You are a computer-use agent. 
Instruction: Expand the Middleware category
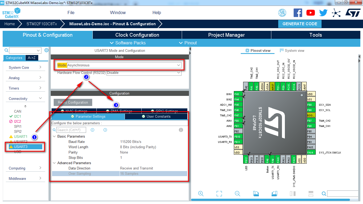click(x=25, y=178)
